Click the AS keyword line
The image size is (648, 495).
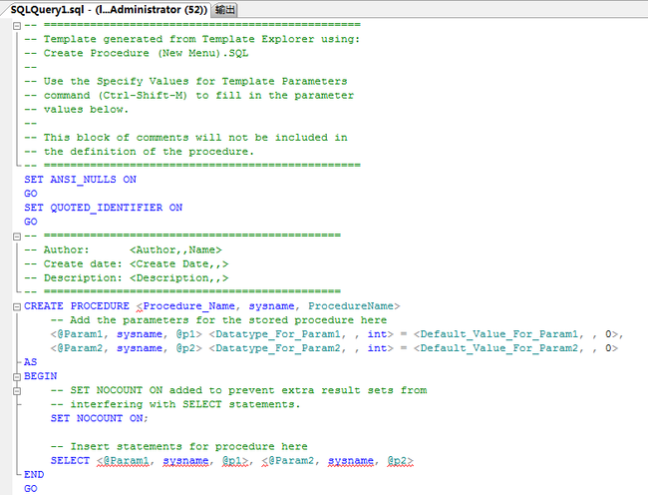[x=31, y=362]
